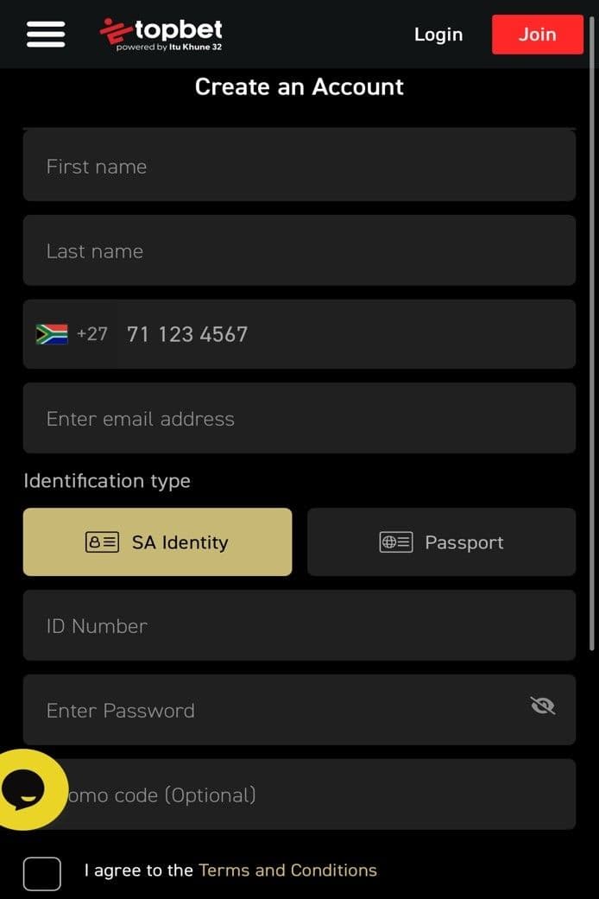599x899 pixels.
Task: Reveal the password with the eye icon
Action: tap(543, 706)
